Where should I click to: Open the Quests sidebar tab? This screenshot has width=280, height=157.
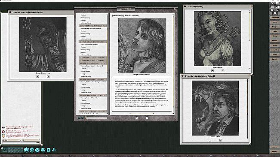point(275,41)
